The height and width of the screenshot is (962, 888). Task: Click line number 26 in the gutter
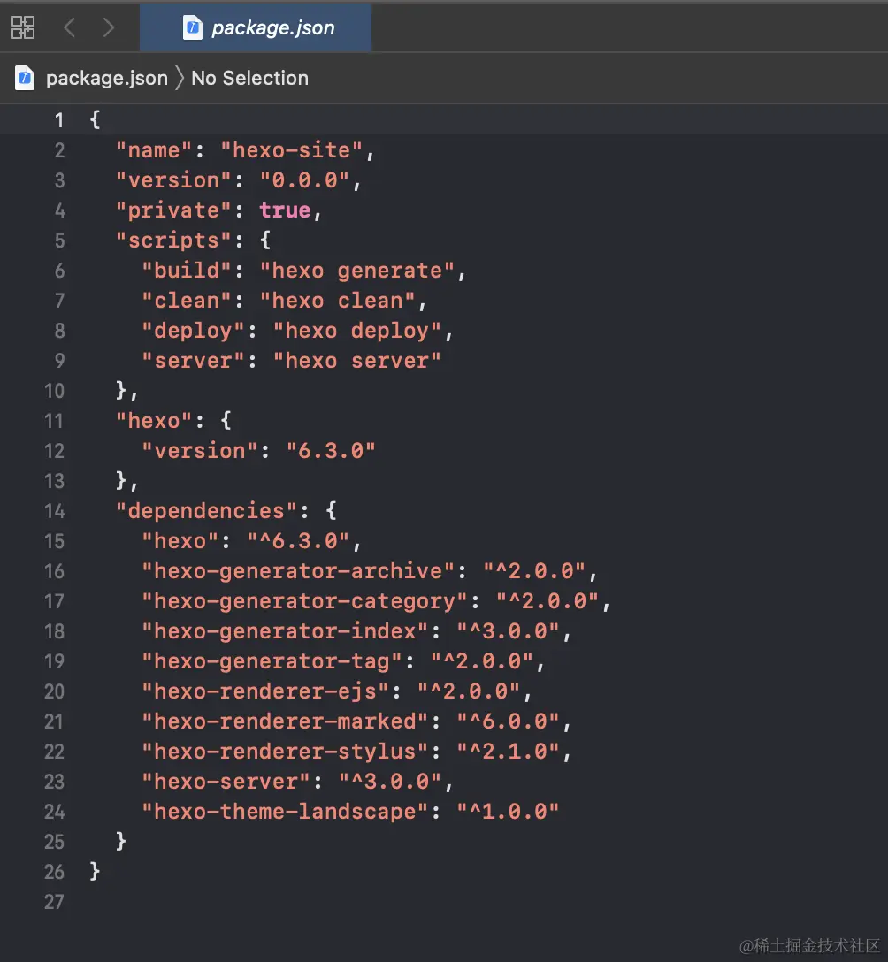point(55,872)
